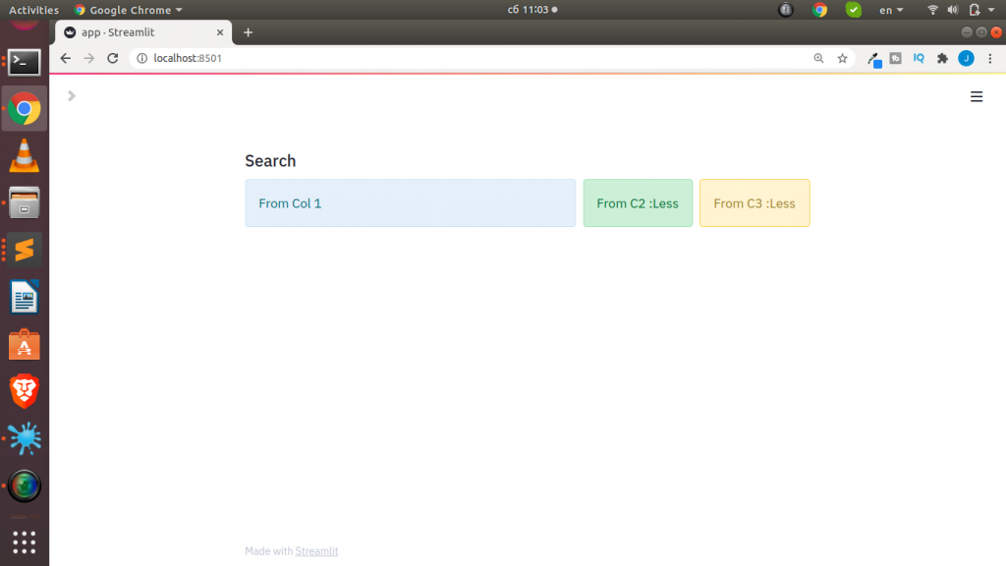Expand the Streamlit sidebar chevron
This screenshot has height=566, width=1006.
tap(71, 95)
